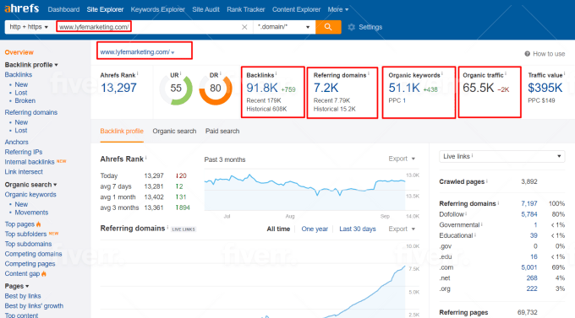575x318 pixels.
Task: Click the How to use help icon
Action: 527,54
